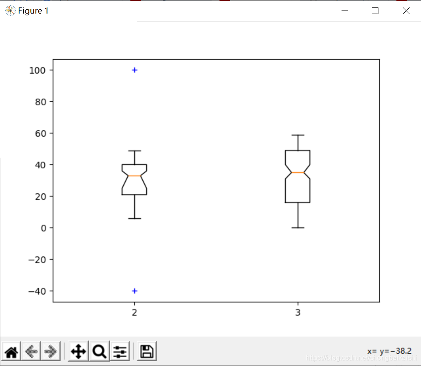Image resolution: width=421 pixels, height=366 pixels.
Task: Open Configure subplots sliders icon
Action: tap(120, 352)
